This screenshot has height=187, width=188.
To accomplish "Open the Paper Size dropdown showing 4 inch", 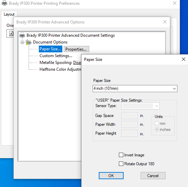I will [x=135, y=89].
